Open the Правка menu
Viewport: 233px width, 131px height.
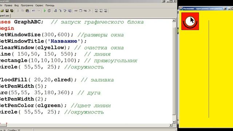pyautogui.click(x=8, y=5)
